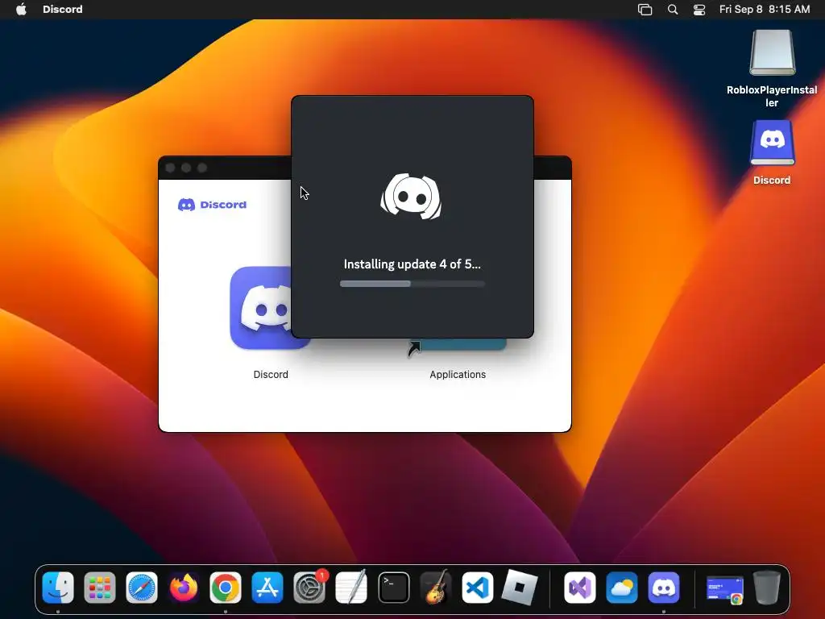Click Discord wordmark logo in installer window

pos(212,204)
